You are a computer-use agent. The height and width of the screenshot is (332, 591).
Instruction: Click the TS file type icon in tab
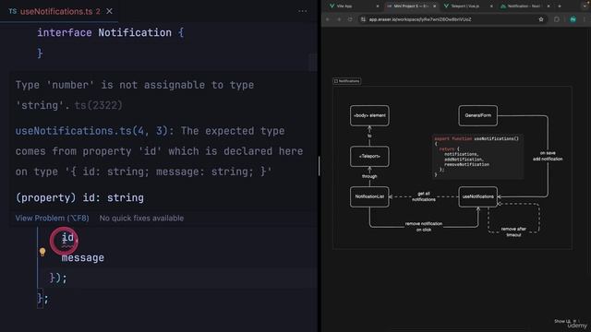click(x=12, y=11)
